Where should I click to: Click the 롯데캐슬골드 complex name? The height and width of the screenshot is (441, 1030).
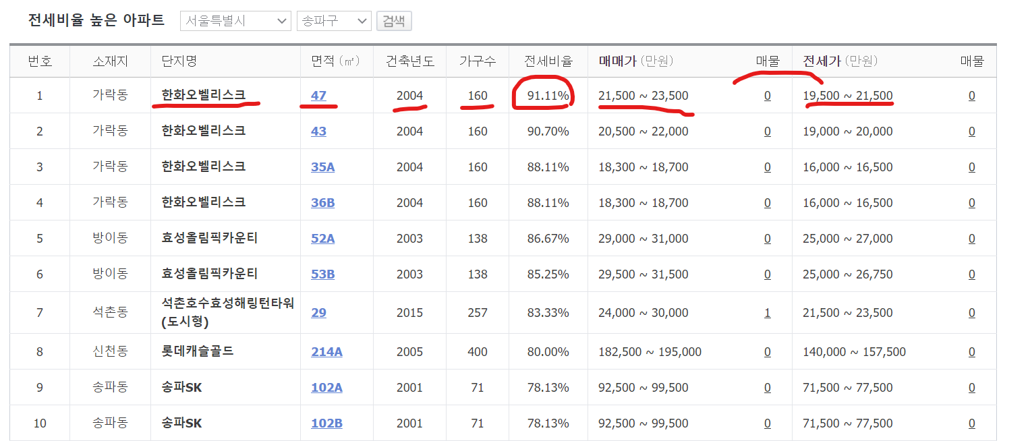pyautogui.click(x=198, y=351)
